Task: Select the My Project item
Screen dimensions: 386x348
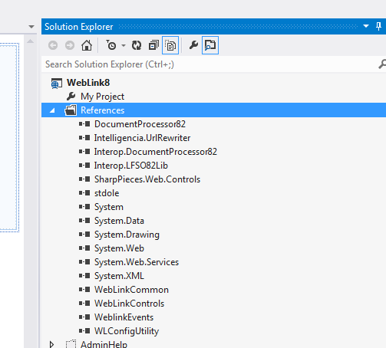Action: coord(102,97)
